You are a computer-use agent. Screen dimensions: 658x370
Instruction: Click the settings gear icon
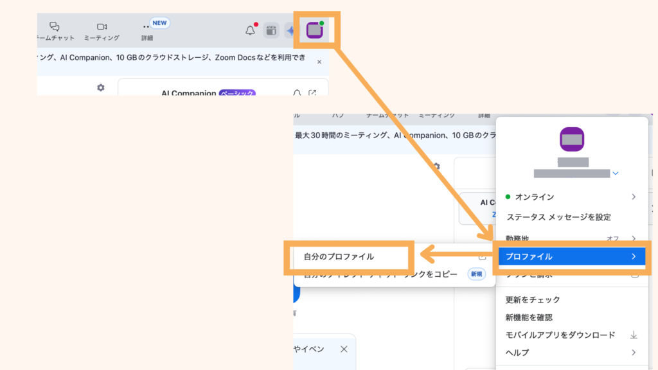pos(100,88)
